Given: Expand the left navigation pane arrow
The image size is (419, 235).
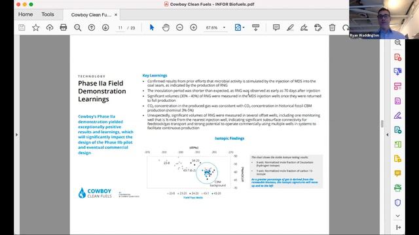Looking at the screenshot, I should click(16, 135).
